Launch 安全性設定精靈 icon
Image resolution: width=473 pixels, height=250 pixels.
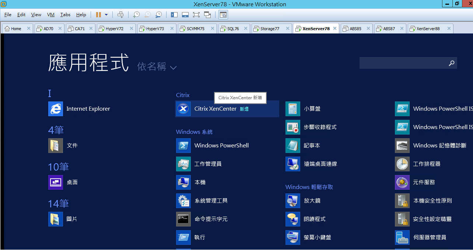[402, 219]
